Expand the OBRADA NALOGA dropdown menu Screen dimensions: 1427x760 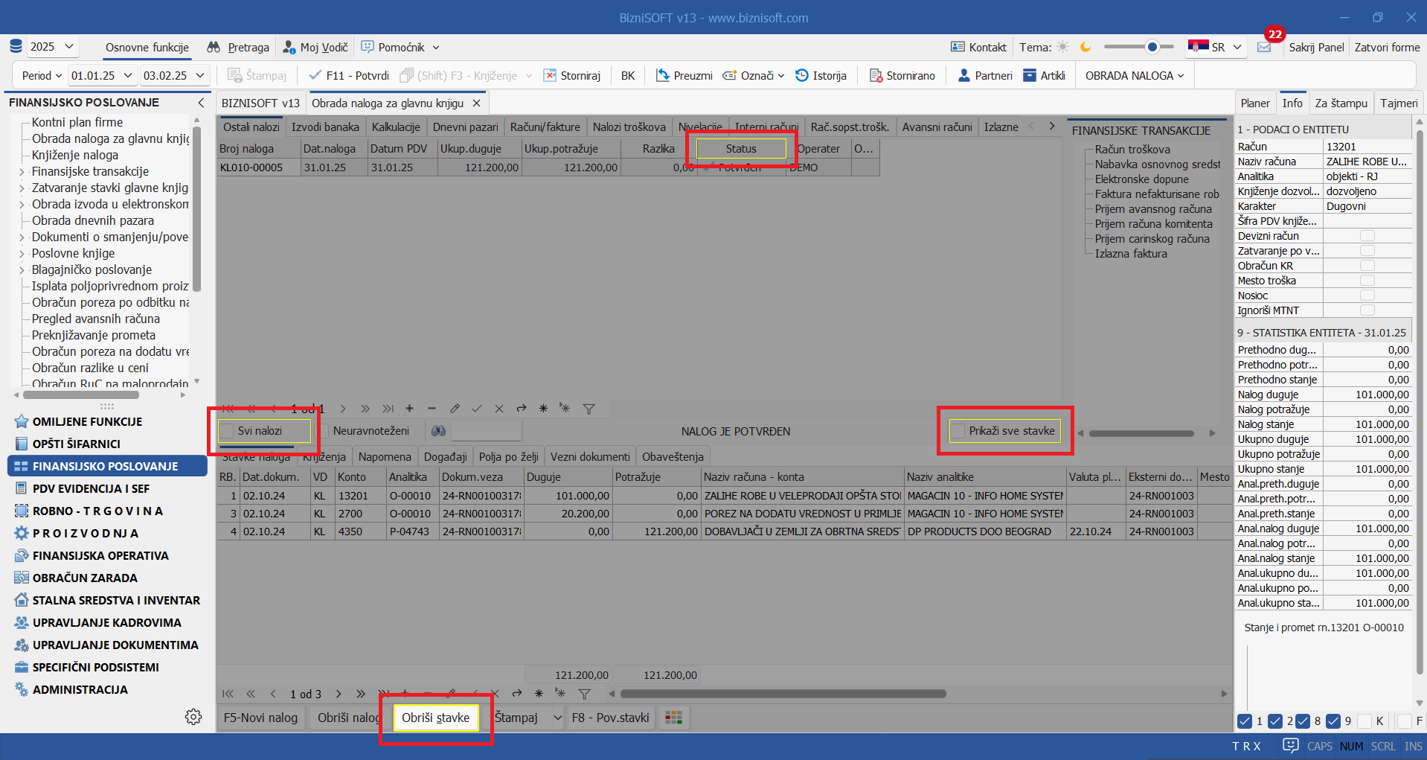click(x=1134, y=75)
